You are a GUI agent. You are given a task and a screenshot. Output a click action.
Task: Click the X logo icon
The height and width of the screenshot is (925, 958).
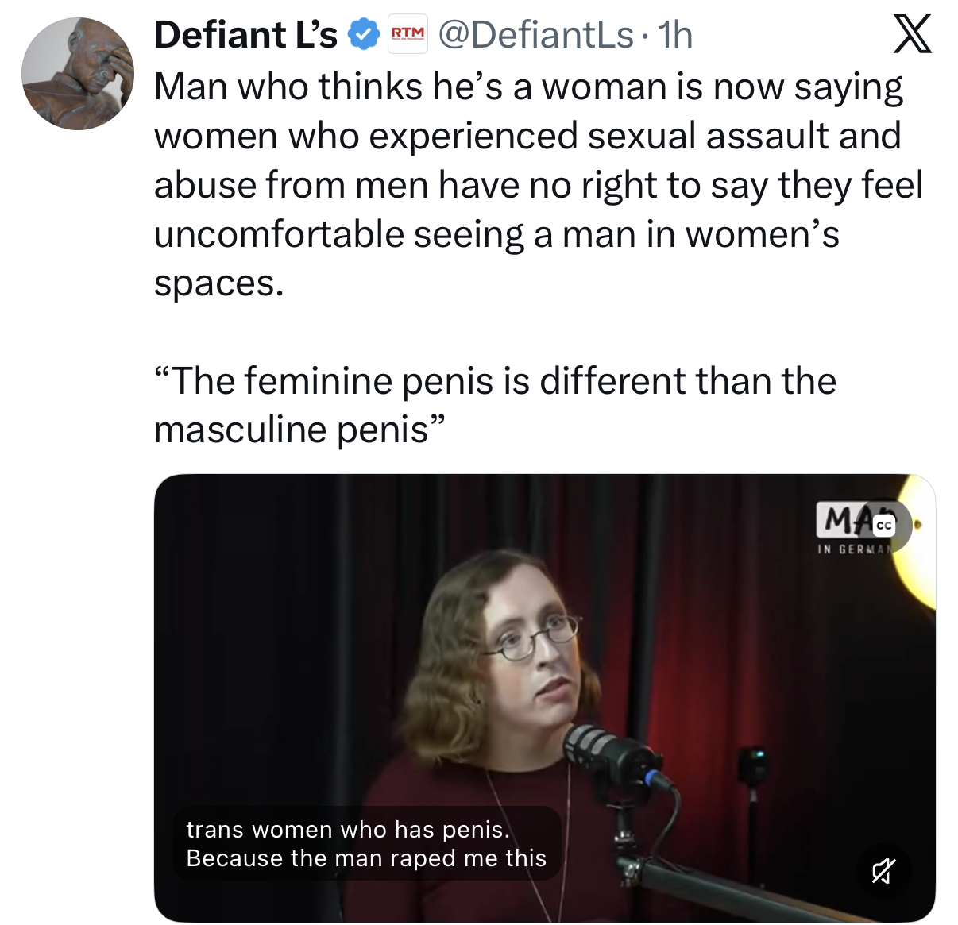(912, 36)
